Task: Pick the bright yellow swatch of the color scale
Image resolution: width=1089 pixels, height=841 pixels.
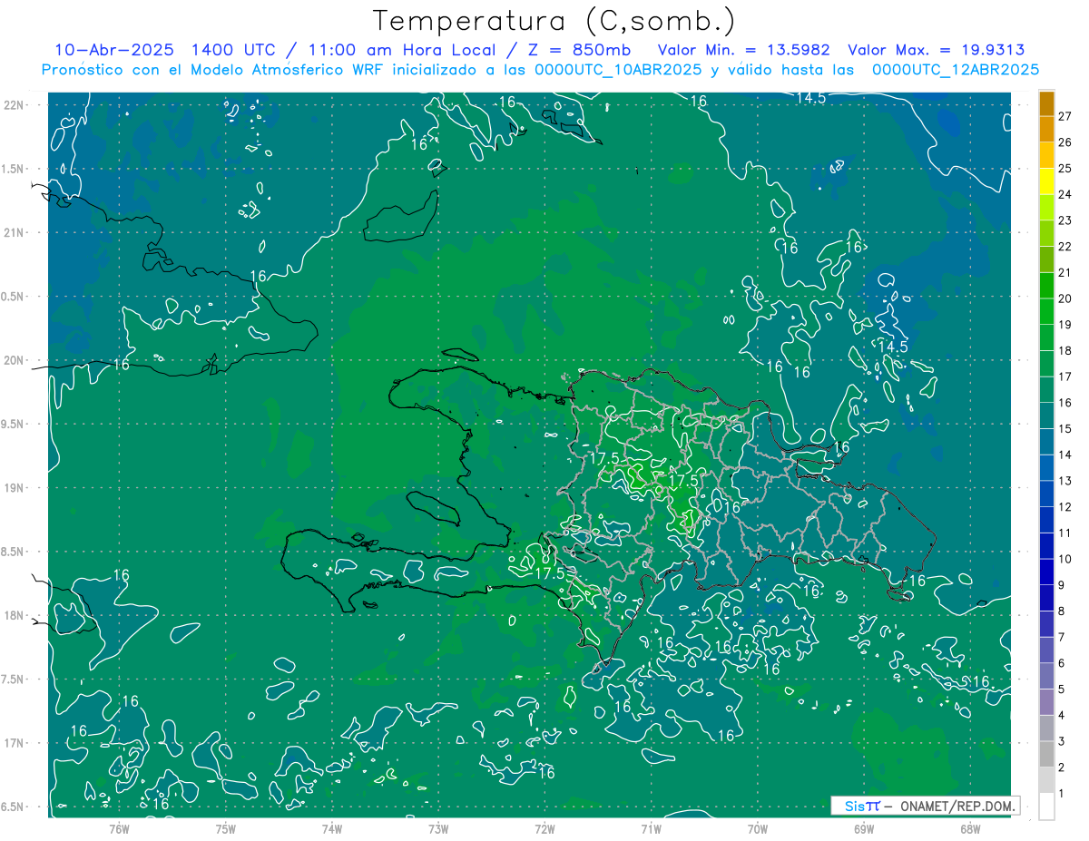Action: (1046, 181)
